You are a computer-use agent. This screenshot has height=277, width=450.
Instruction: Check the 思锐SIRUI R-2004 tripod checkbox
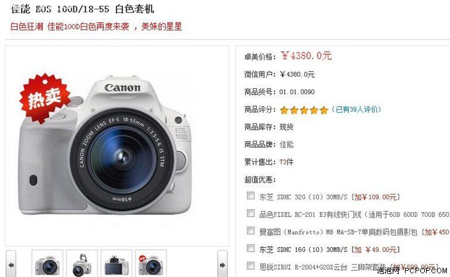(250, 265)
